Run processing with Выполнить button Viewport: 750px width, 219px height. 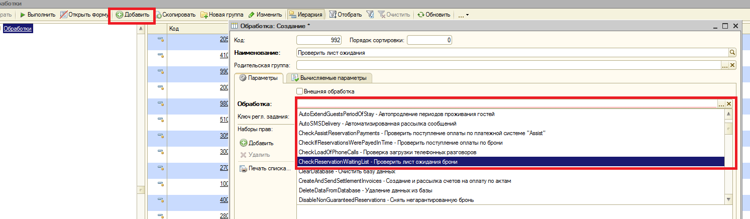click(x=38, y=15)
